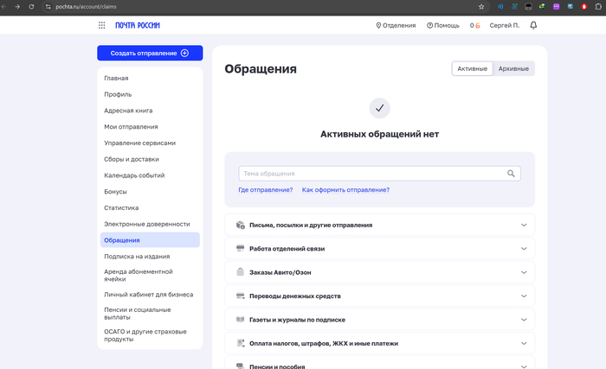Reload the page with the browser refresh button
The height and width of the screenshot is (369, 606).
pos(32,6)
